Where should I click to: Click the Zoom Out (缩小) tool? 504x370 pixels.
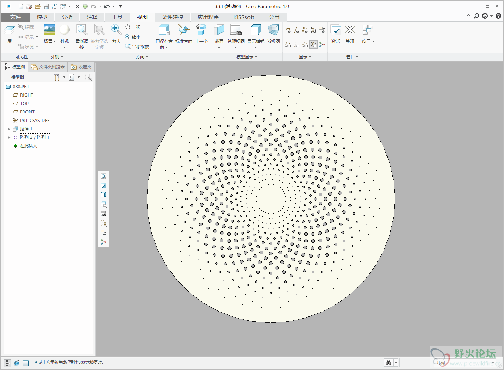point(133,37)
